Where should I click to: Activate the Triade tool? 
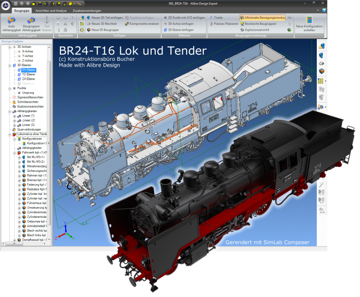point(216,18)
